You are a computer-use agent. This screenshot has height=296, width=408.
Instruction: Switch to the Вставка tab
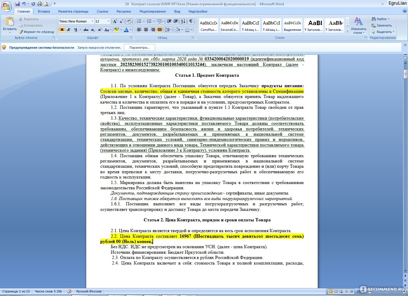44,11
